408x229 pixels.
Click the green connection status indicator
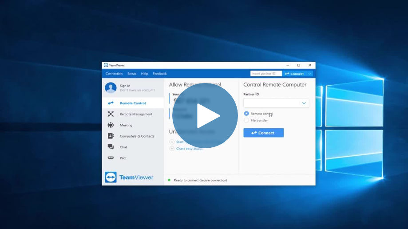(169, 180)
